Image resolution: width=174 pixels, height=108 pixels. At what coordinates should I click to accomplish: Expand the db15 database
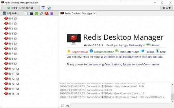(x=12, y=94)
